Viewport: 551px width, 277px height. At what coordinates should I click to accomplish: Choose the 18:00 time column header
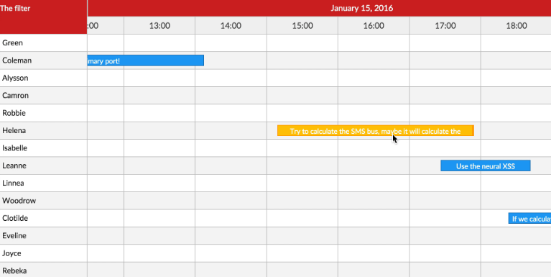click(x=517, y=25)
